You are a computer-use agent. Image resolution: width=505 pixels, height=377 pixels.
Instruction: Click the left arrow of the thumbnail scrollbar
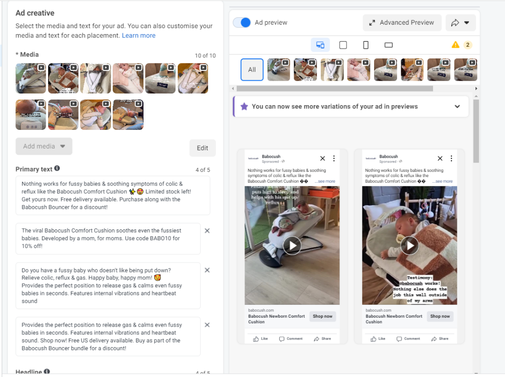tap(233, 88)
